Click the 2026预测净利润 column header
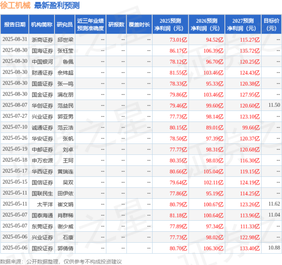This screenshot has height=265, width=282. click(207, 24)
